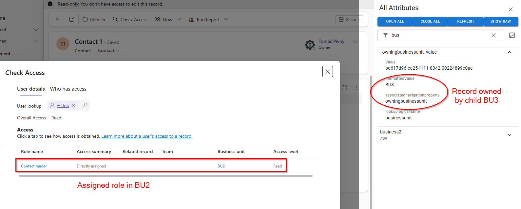Screen dimensions: 521x209
Task: Open the BU2 business unit link
Action: pos(221,166)
